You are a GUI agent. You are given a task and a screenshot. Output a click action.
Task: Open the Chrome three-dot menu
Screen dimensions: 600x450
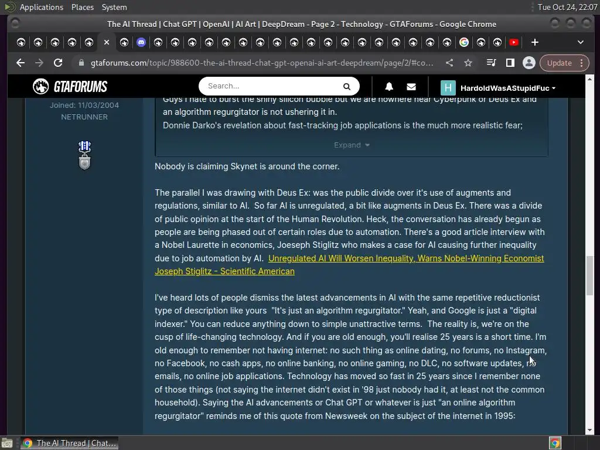coord(582,63)
